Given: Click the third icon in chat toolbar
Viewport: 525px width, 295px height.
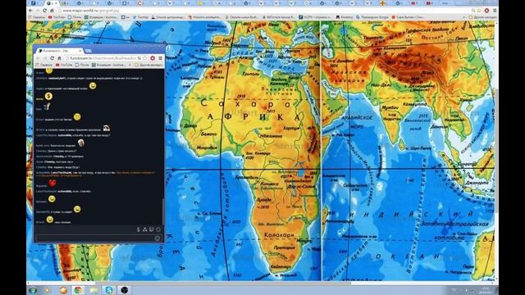Looking at the screenshot, I should pos(152,229).
